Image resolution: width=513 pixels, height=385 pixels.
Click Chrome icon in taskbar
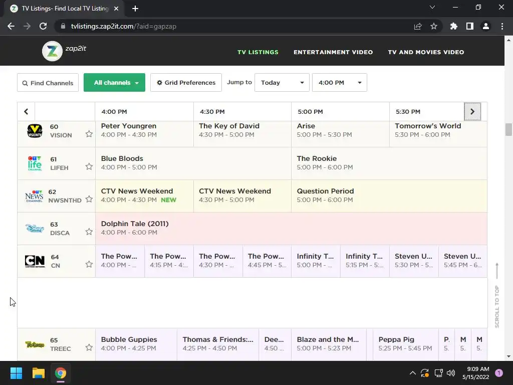61,373
